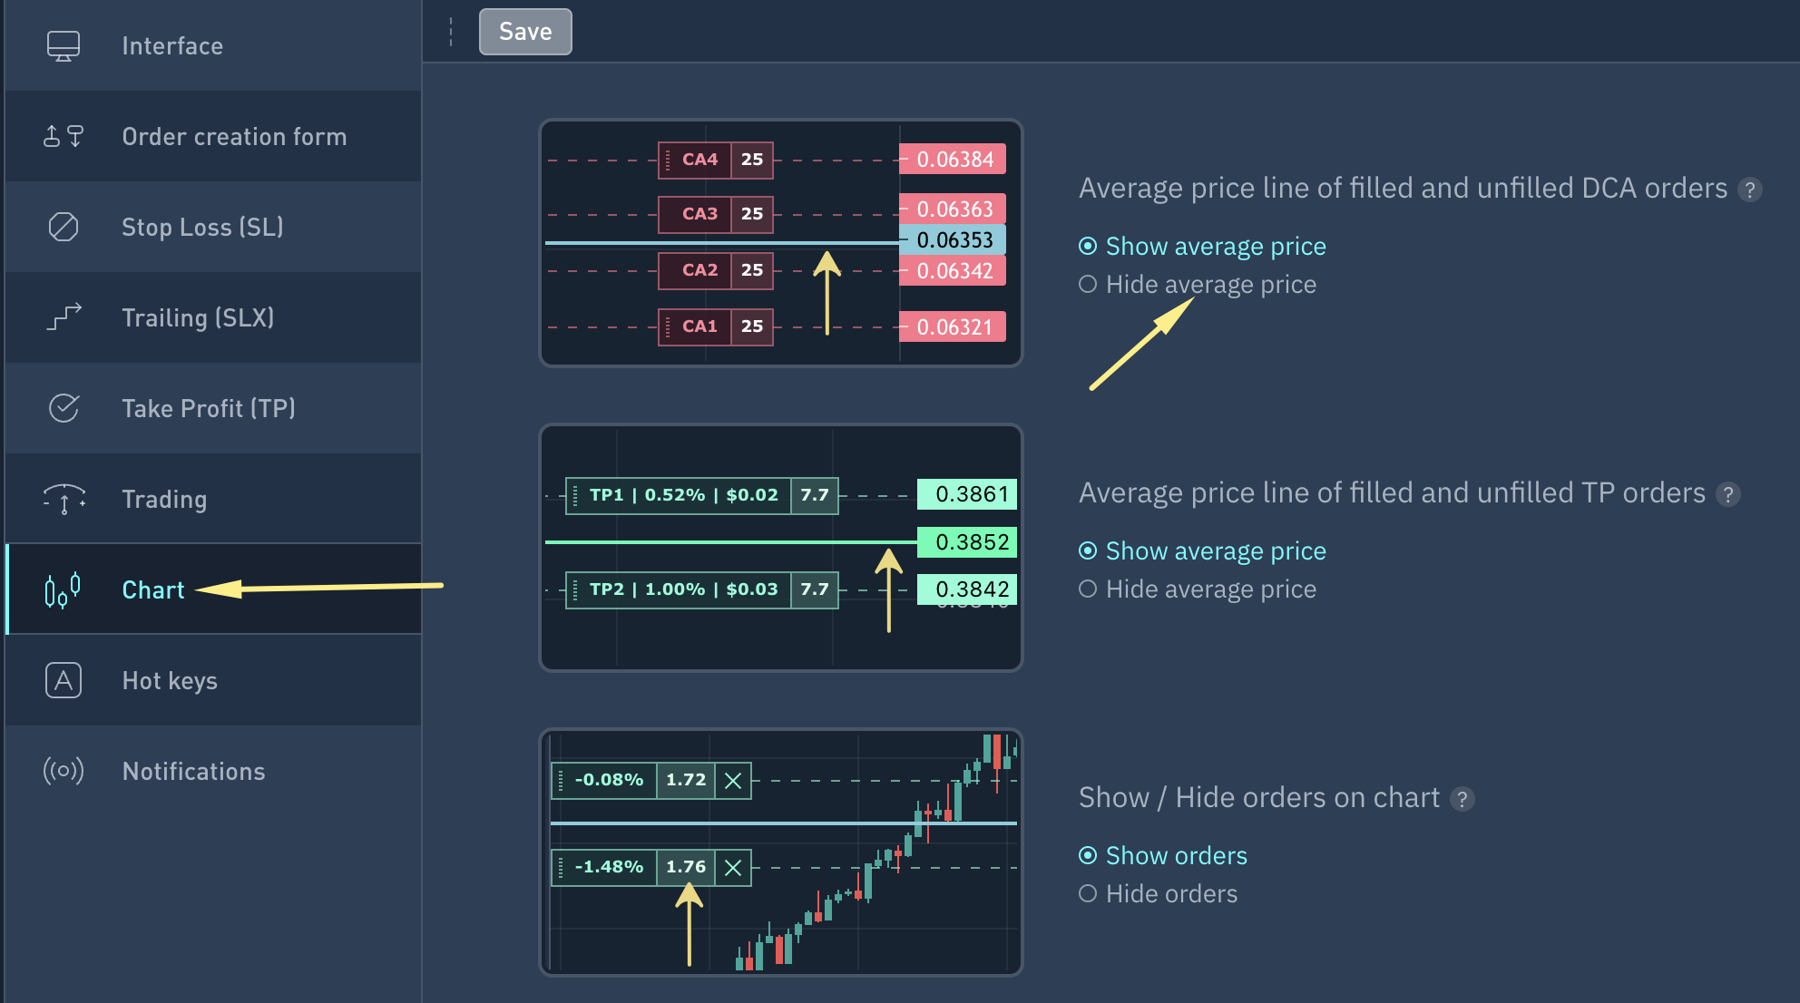
Task: Open help tooltip for DCA average price
Action: (x=1750, y=190)
